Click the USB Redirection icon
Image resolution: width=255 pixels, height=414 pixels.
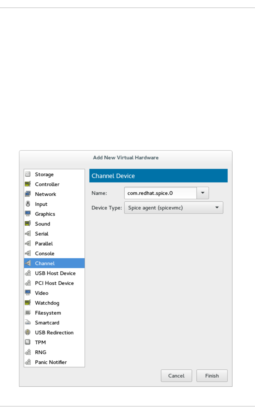pyautogui.click(x=28, y=332)
